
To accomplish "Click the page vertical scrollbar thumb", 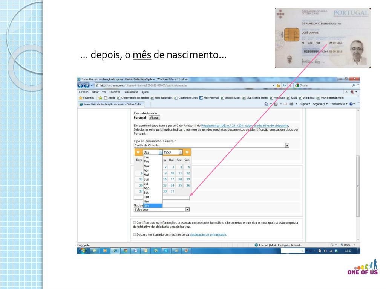I will pos(358,186).
